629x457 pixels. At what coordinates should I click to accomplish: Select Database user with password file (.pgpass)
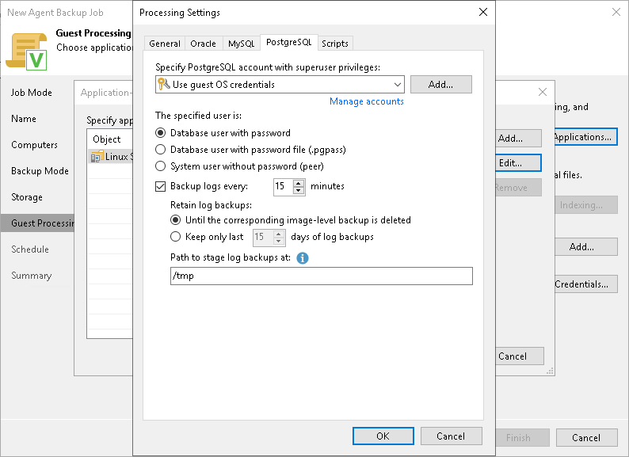(161, 150)
